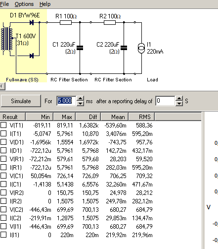Image resolution: width=218 pixels, height=249 pixels.
Task: Select the upper D1 diode symbol
Action: coord(32,22)
